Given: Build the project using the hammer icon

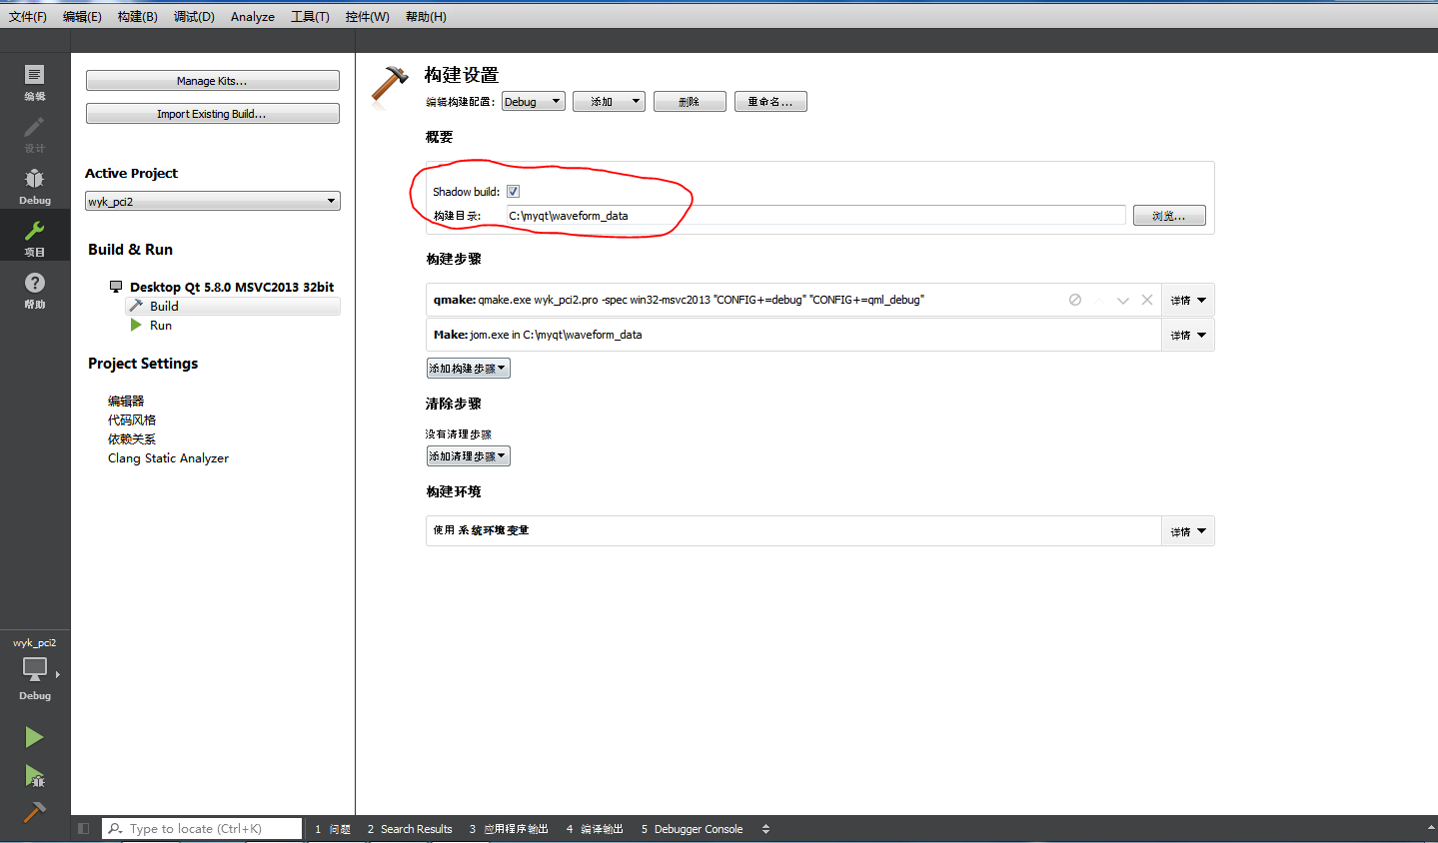Looking at the screenshot, I should pyautogui.click(x=33, y=812).
